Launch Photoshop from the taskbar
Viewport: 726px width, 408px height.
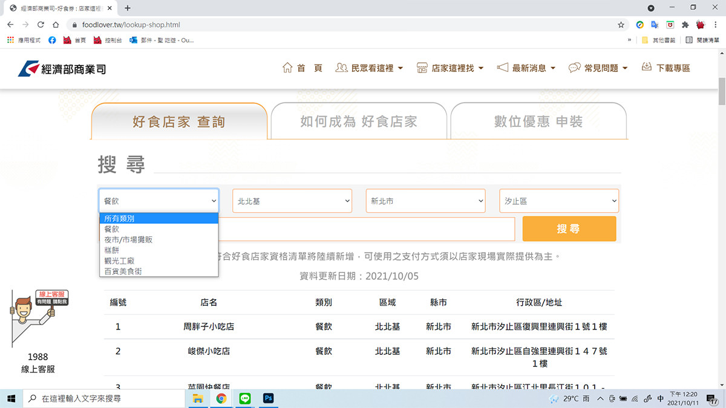point(269,398)
